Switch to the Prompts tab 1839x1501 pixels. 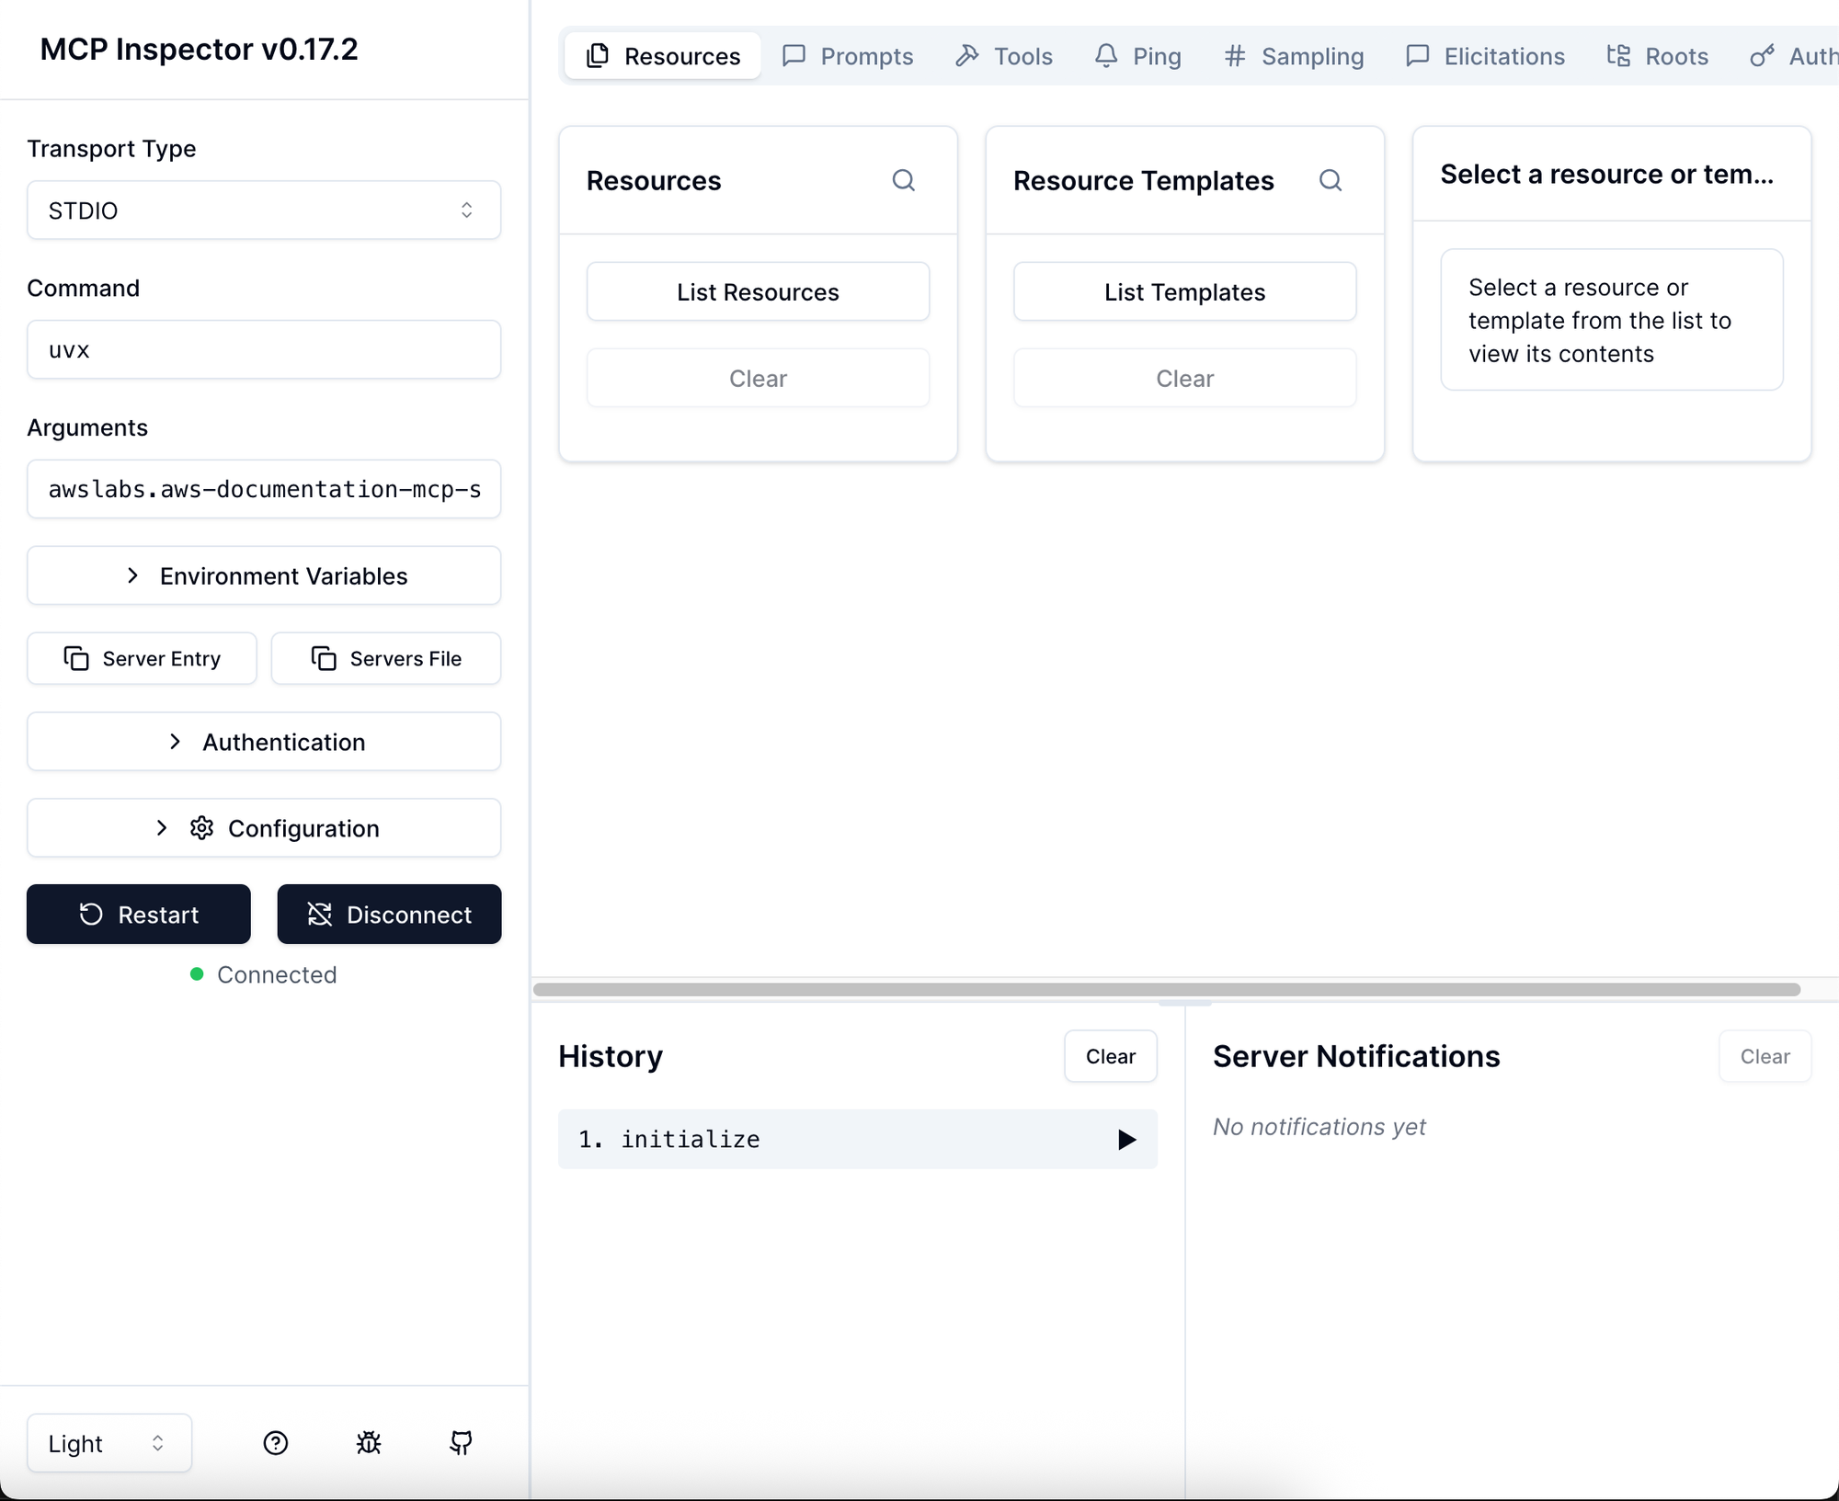(x=848, y=56)
